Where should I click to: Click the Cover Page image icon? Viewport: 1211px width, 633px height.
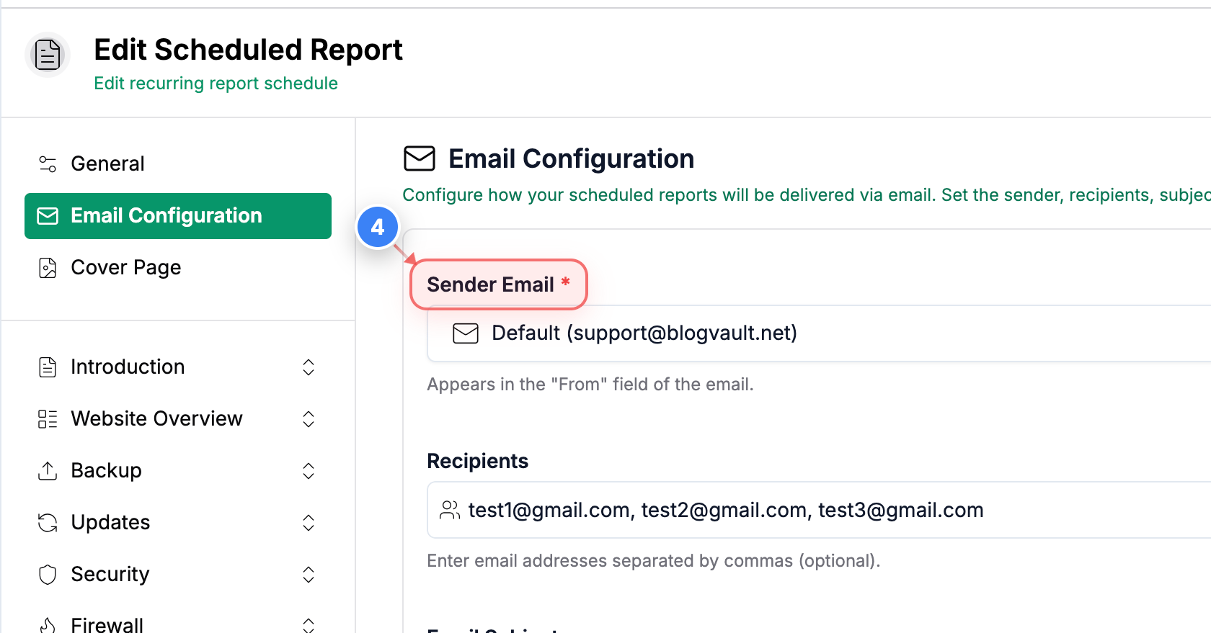pos(48,267)
